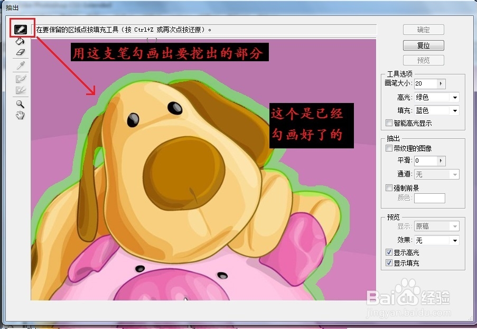The image size is (477, 329).
Task: Enable 强制前景 checkbox
Action: [389, 187]
